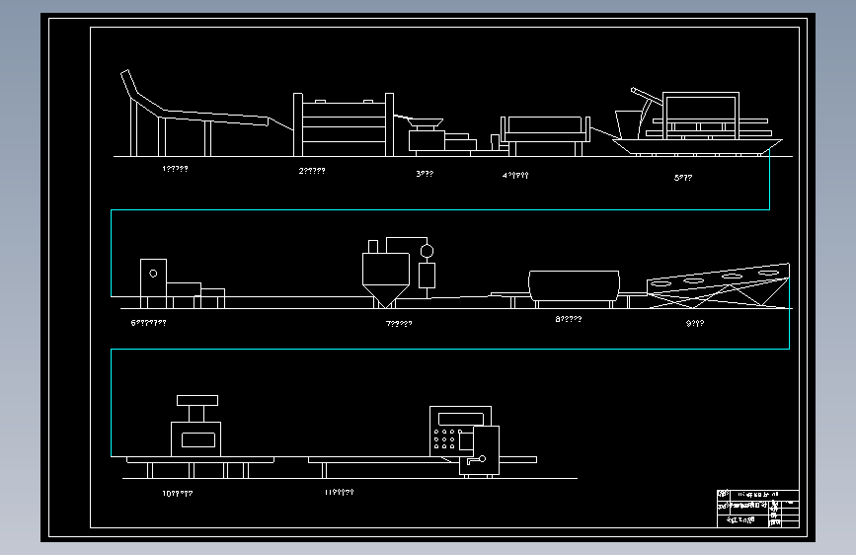Click the label numbered 3 in the top row
The image size is (856, 555).
425,174
